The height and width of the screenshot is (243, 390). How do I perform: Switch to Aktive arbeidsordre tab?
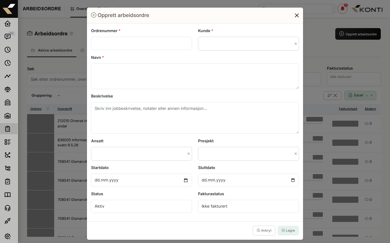point(52,50)
